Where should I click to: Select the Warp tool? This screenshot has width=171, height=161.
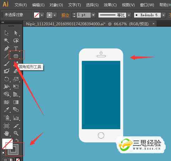coord(7,87)
